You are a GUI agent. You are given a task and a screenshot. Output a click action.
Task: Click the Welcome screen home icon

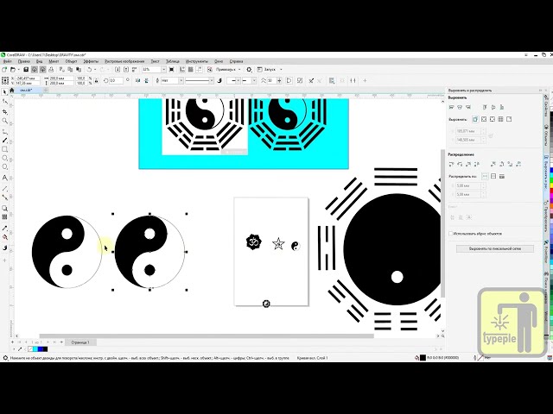click(11, 90)
